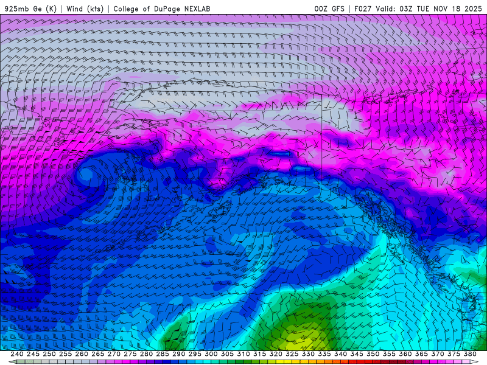This screenshot has width=487, height=365.
Task: Click the 295 color scale label
Action: click(x=195, y=354)
